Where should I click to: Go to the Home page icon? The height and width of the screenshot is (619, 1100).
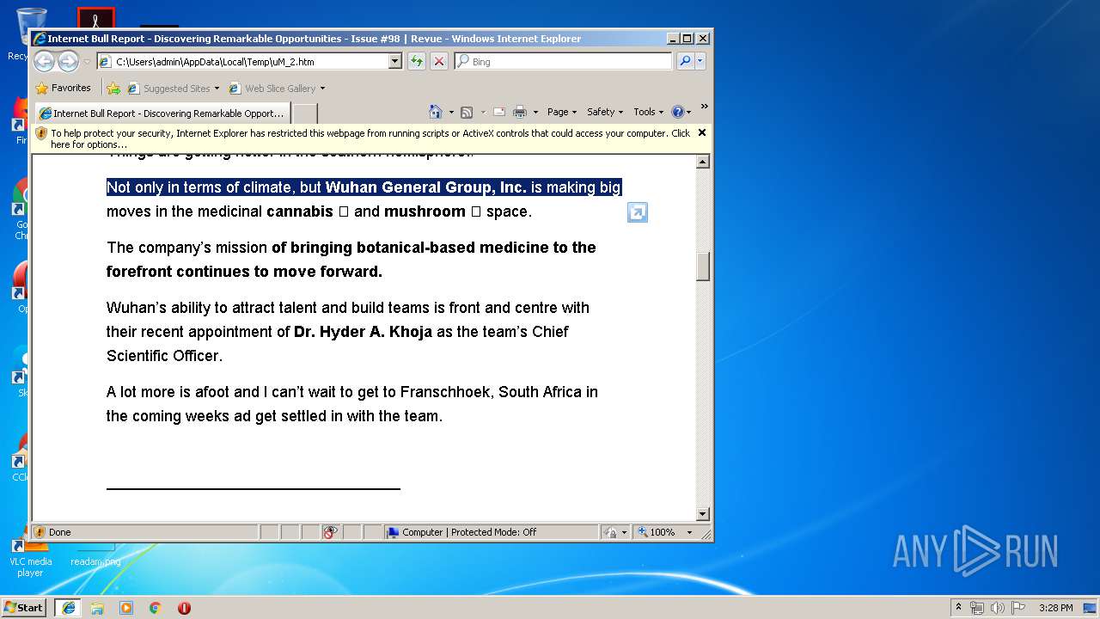tap(436, 112)
